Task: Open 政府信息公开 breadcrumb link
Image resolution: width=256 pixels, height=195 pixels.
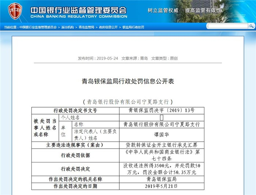Action: tap(108, 27)
